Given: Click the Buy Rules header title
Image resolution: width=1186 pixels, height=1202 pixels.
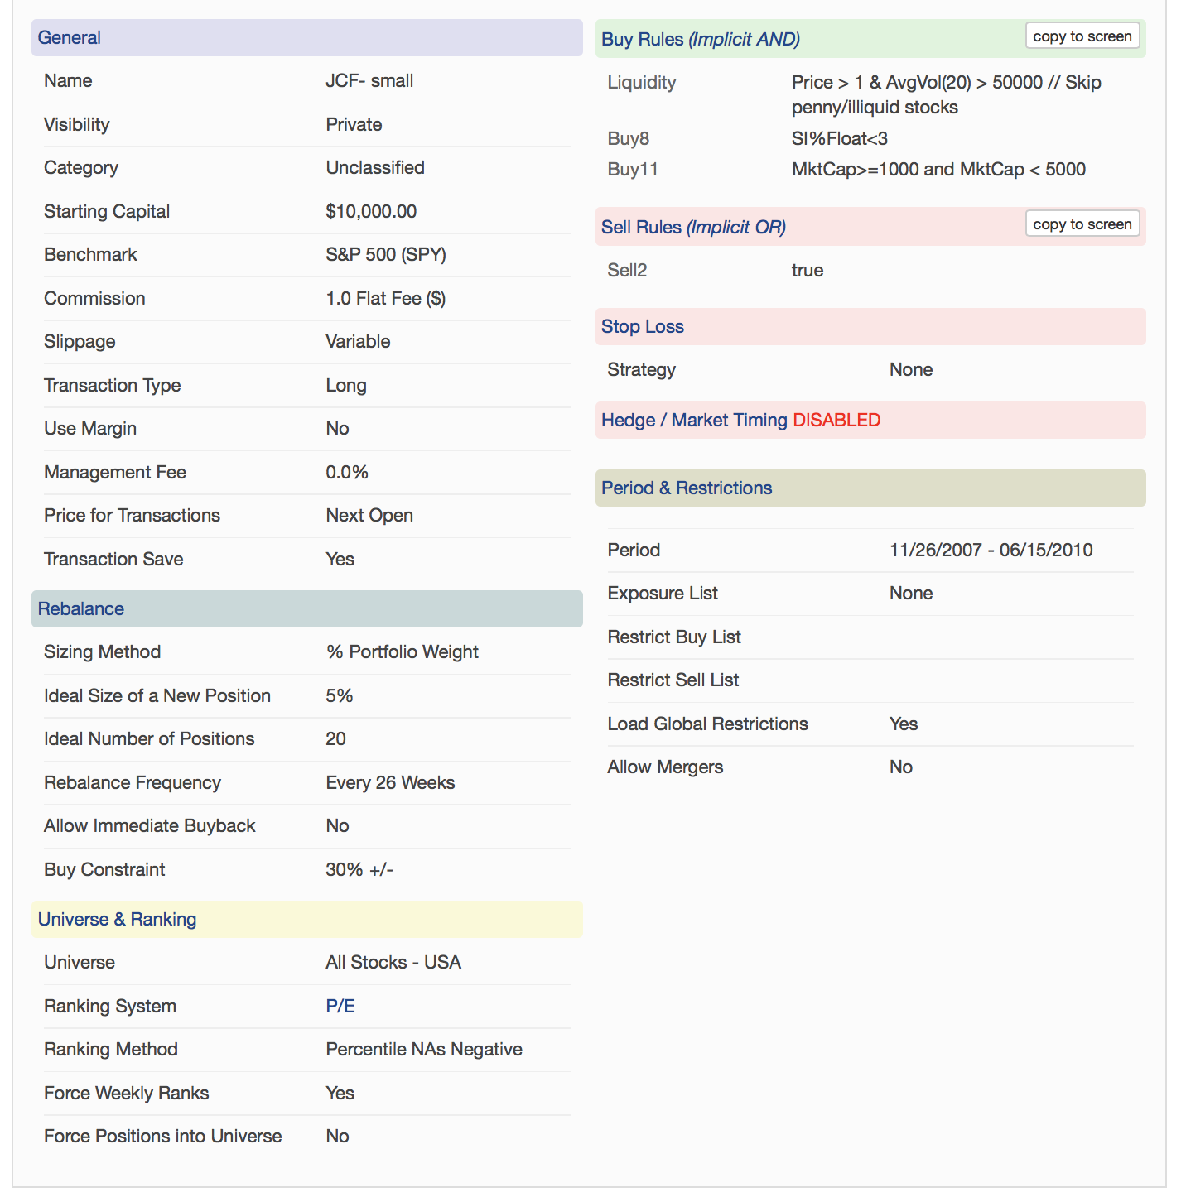Looking at the screenshot, I should point(700,40).
